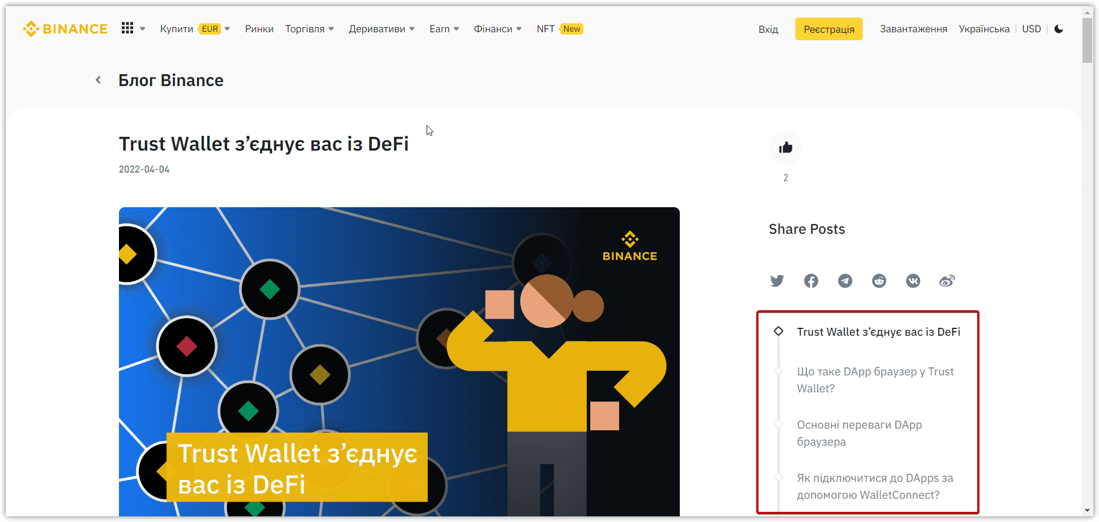Open the Блог Binance heading link

[x=171, y=80]
